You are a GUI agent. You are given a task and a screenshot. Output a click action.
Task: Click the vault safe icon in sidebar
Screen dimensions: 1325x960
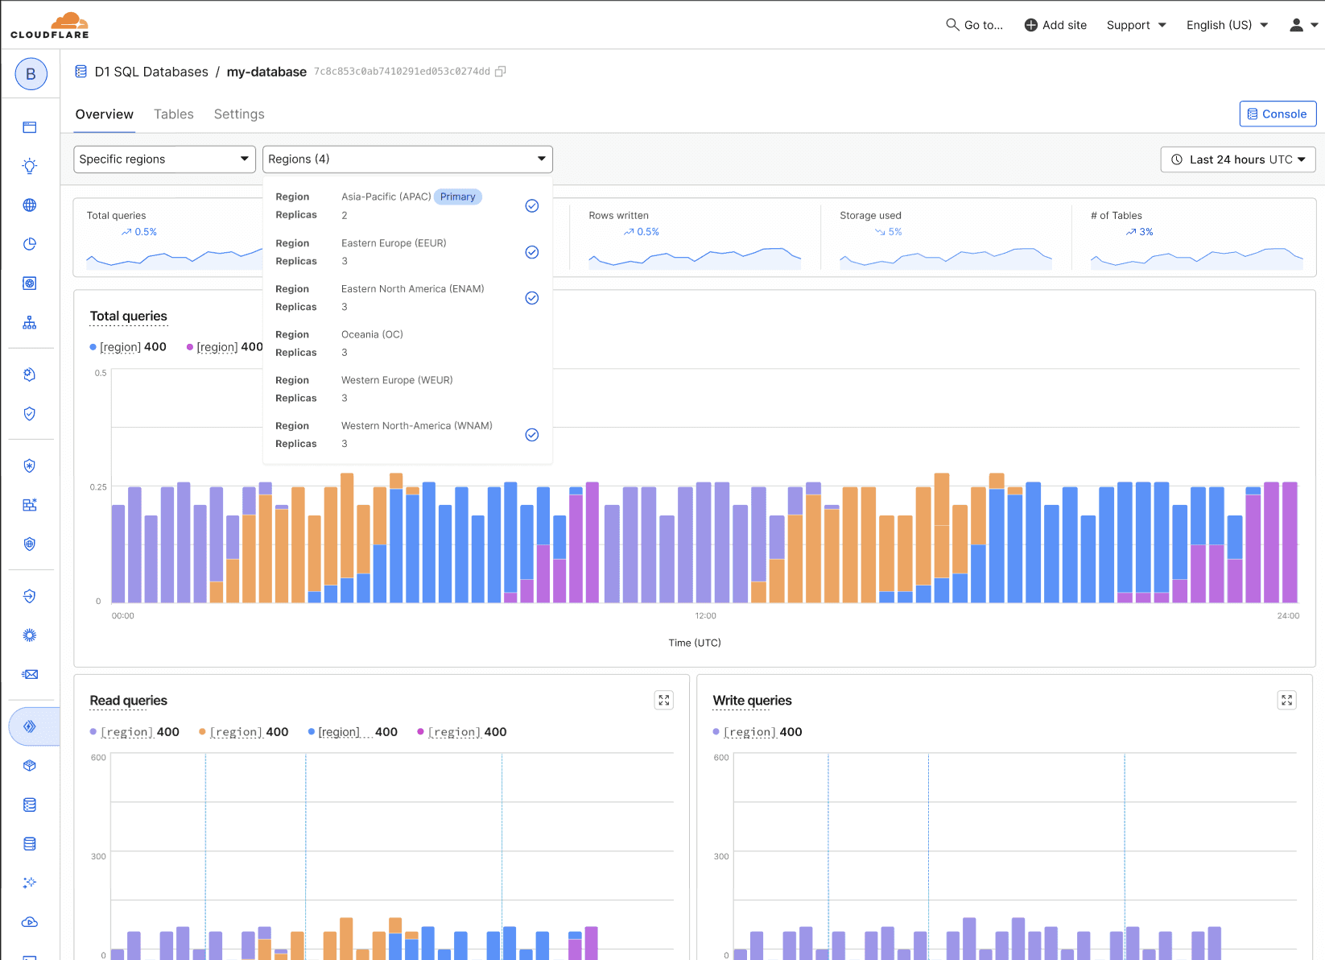30,283
